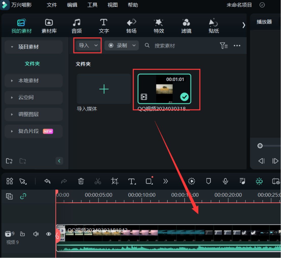Click the microphone voiceover record icon
The height and width of the screenshot is (258, 281).
coord(225,181)
